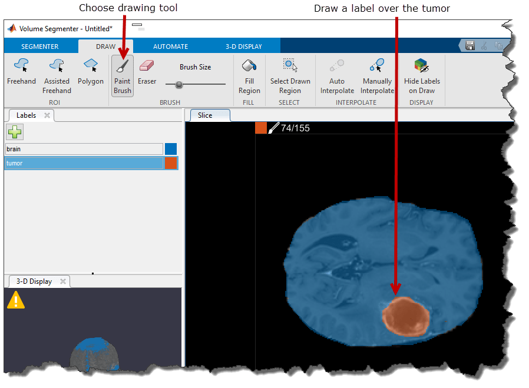This screenshot has width=529, height=388.
Task: Open the 3-D DISPLAY ribbon tab
Action: (243, 47)
